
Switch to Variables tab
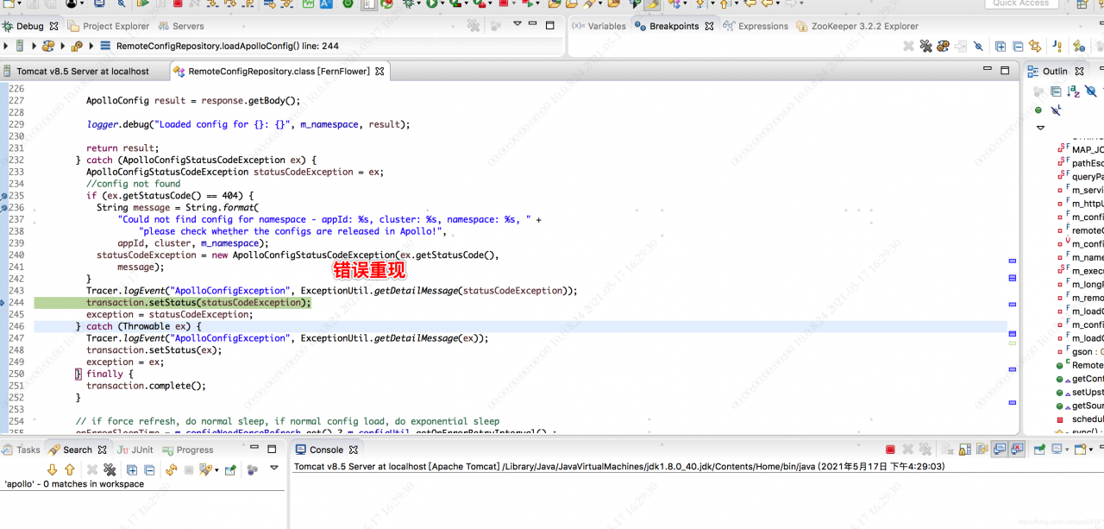coord(599,26)
